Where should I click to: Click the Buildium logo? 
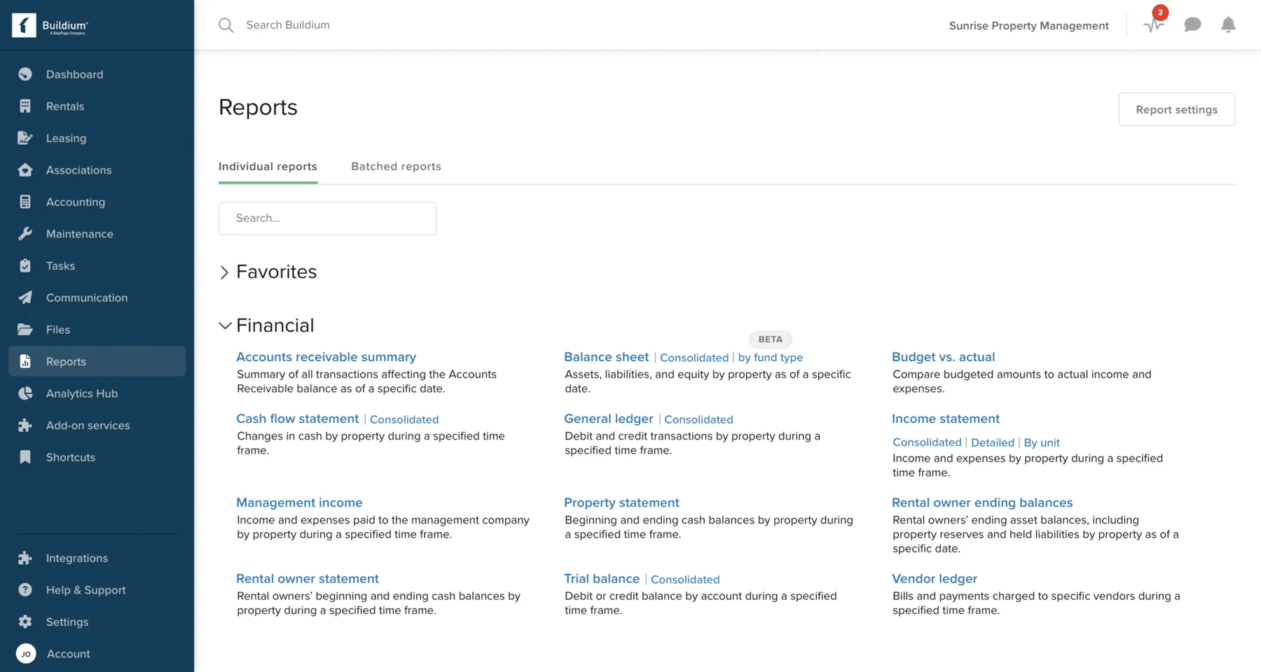coord(50,25)
